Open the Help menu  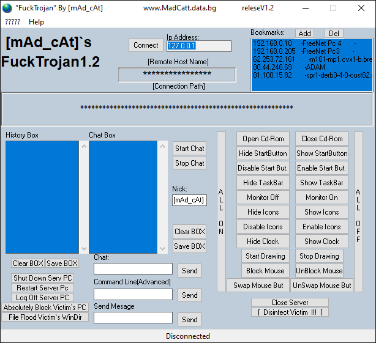(x=36, y=22)
